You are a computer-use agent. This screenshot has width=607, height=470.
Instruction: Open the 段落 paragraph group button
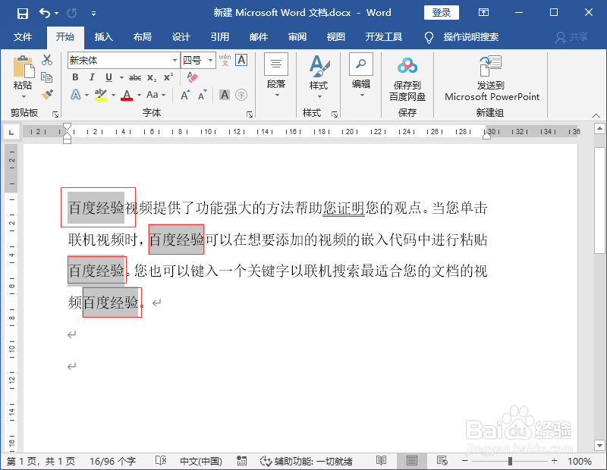click(276, 77)
